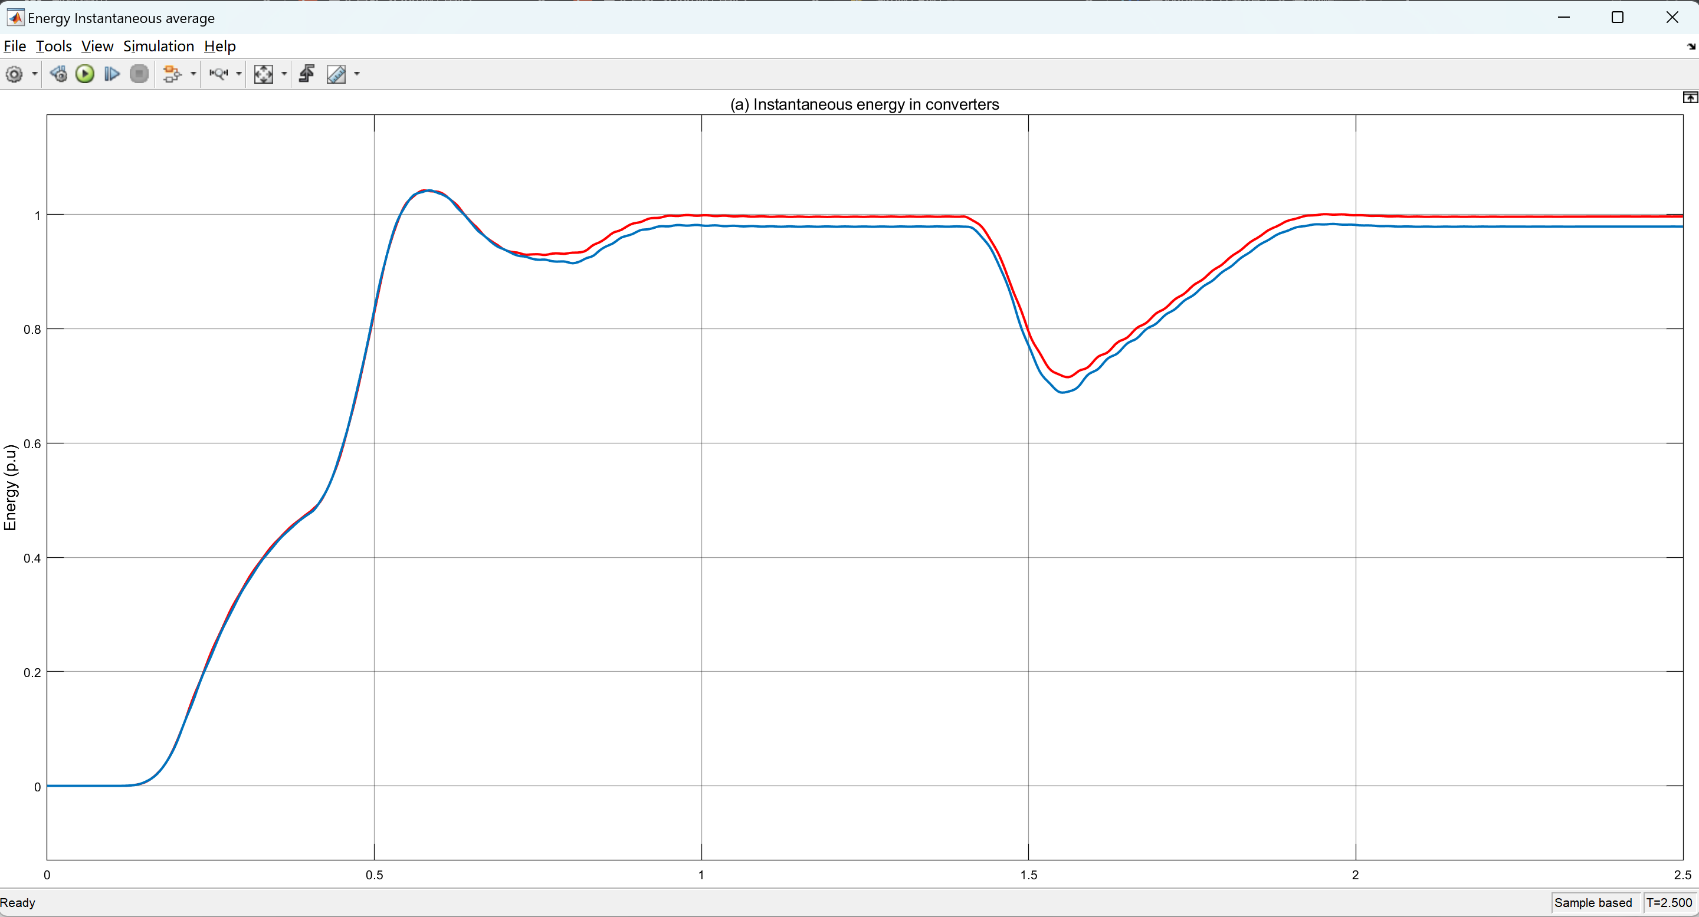Open the File menu
Image resolution: width=1699 pixels, height=917 pixels.
click(15, 46)
